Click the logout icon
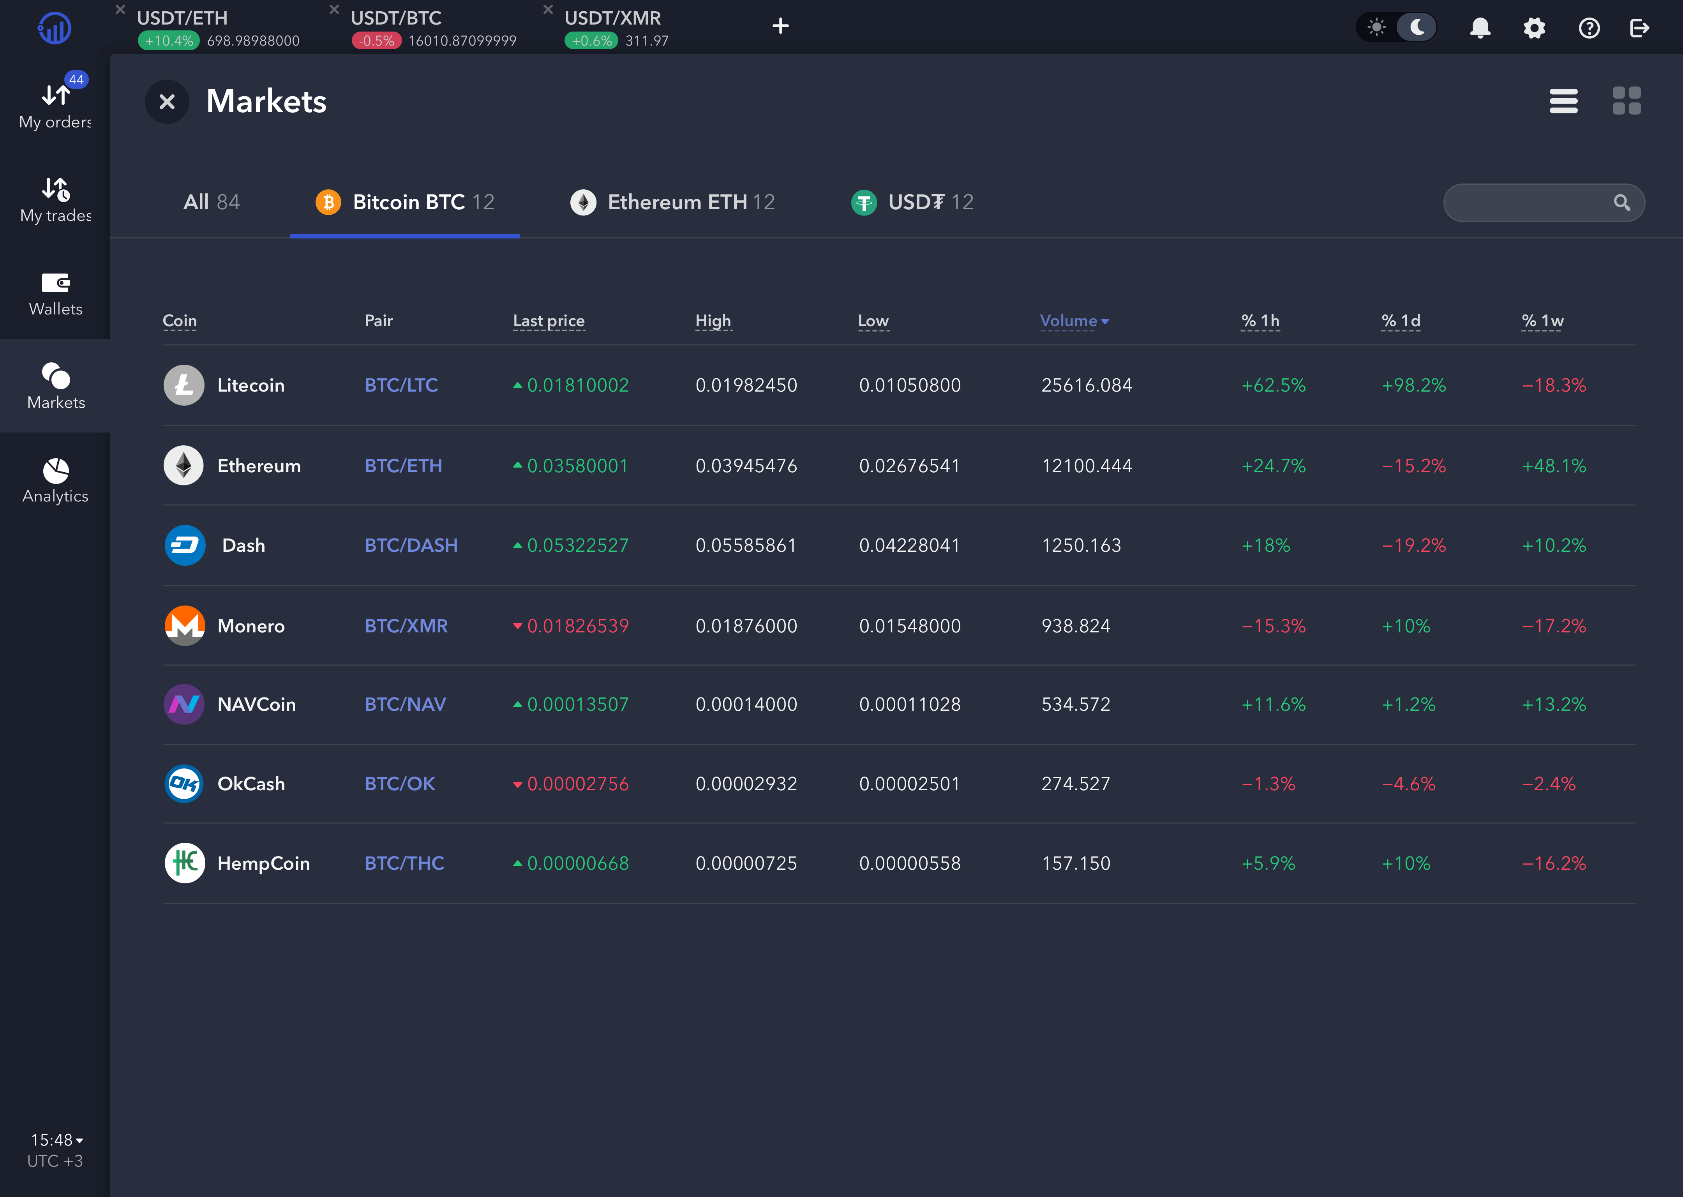Viewport: 1683px width, 1197px height. [1639, 28]
